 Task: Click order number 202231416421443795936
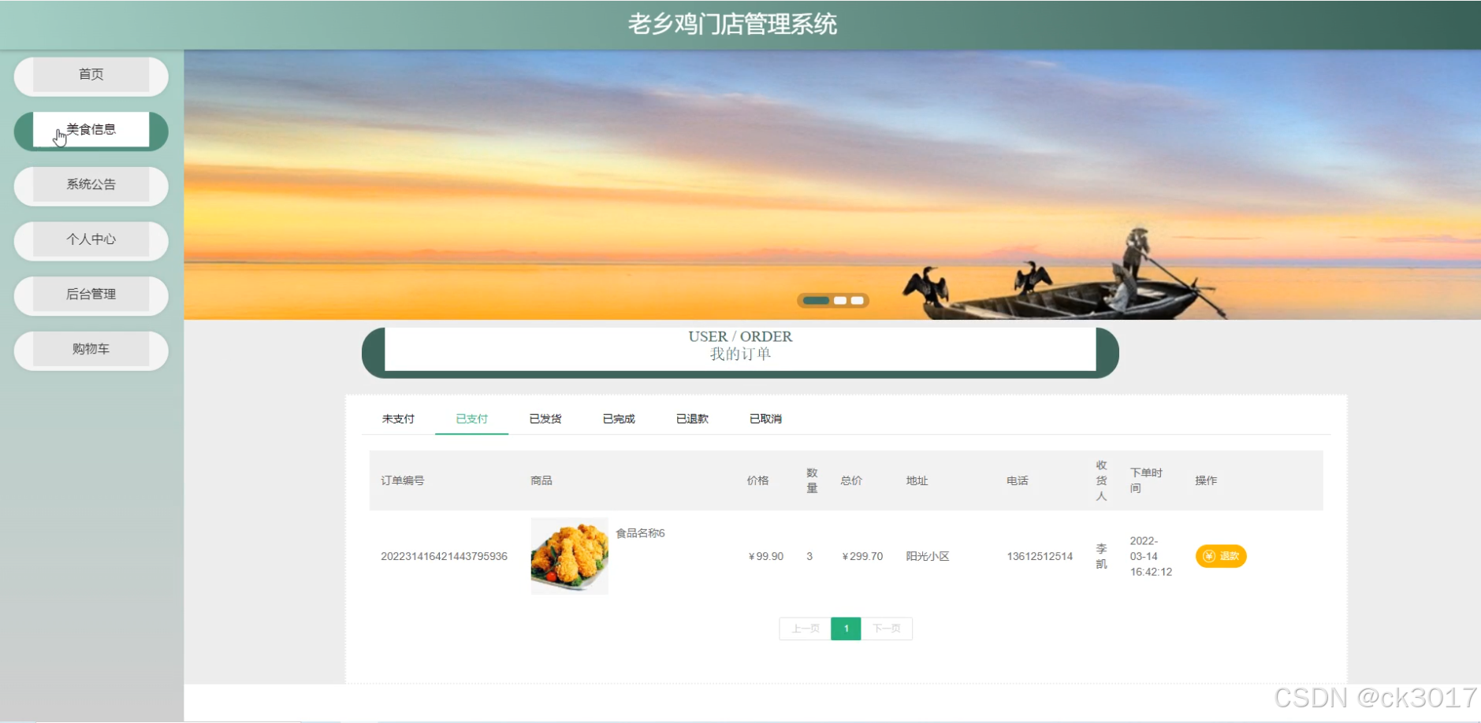click(x=444, y=556)
